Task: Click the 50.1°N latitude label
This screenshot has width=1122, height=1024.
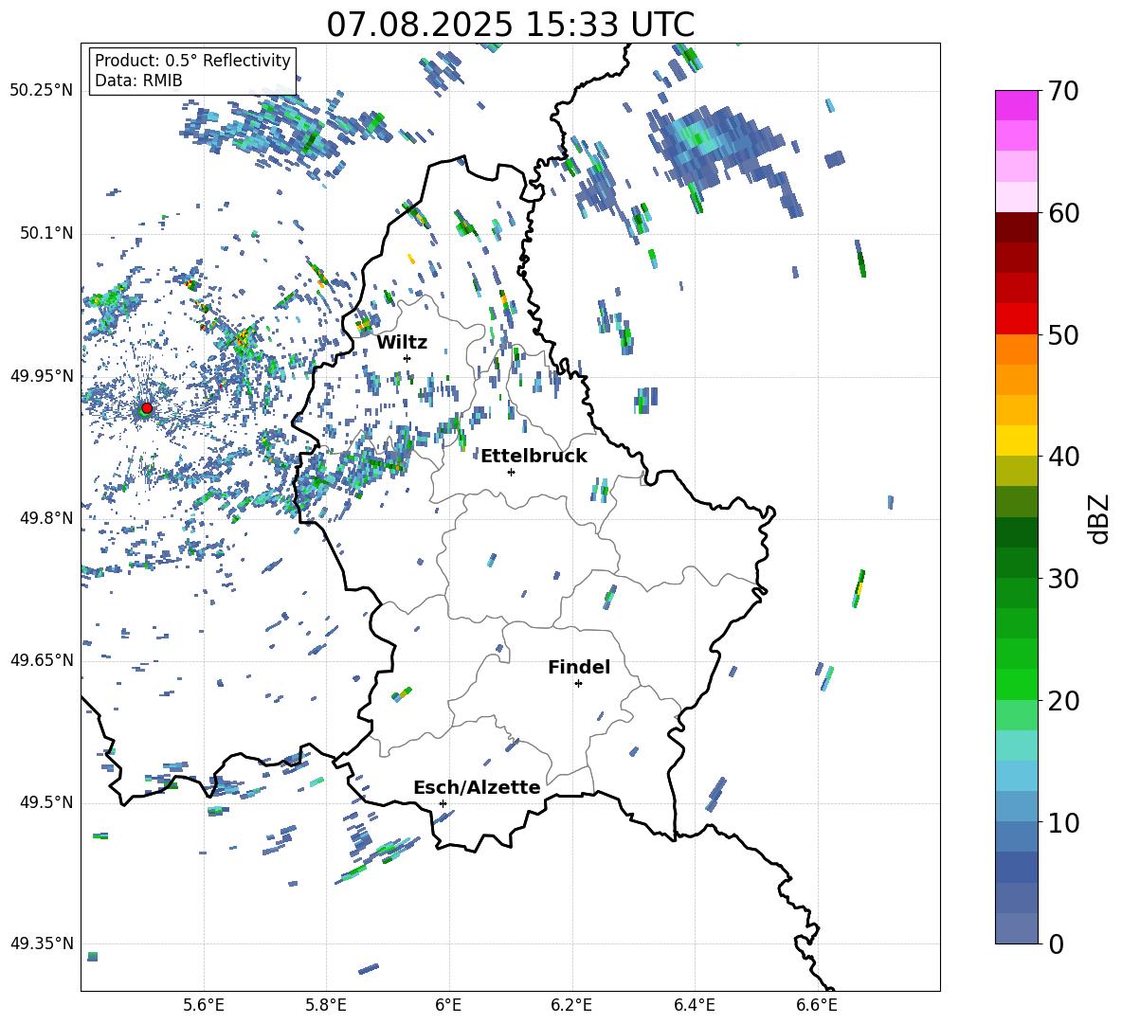Action: [45, 233]
